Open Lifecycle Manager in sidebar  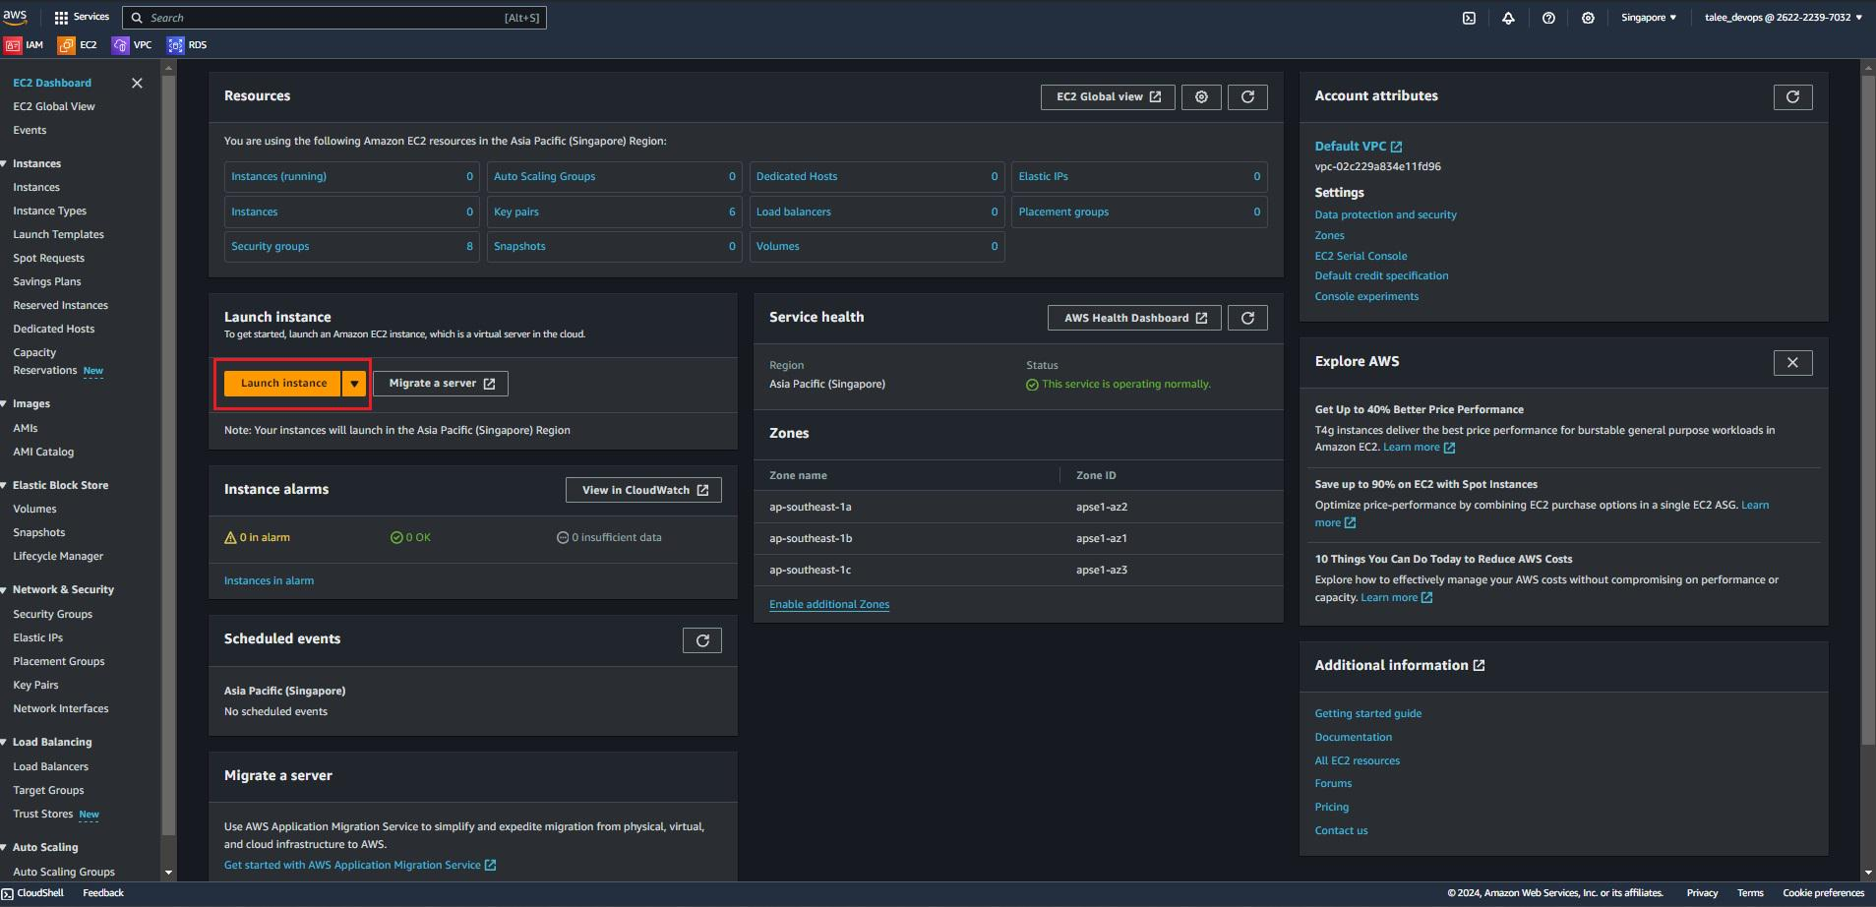[x=58, y=557]
